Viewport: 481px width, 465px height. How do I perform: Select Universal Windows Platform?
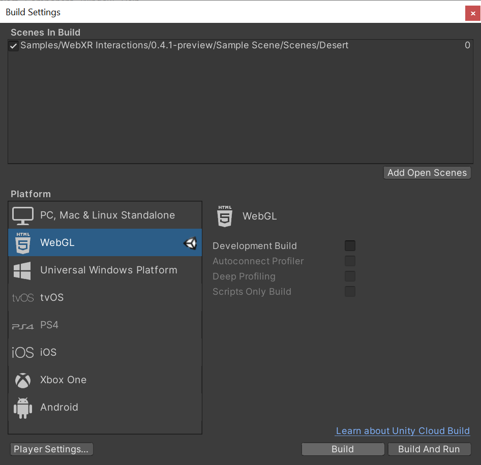pos(105,270)
